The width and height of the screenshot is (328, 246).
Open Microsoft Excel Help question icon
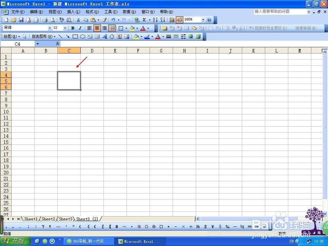(x=209, y=20)
